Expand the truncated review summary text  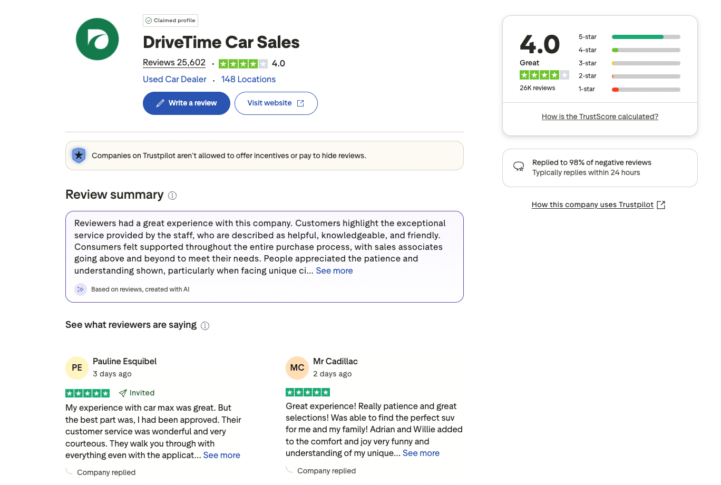(334, 270)
